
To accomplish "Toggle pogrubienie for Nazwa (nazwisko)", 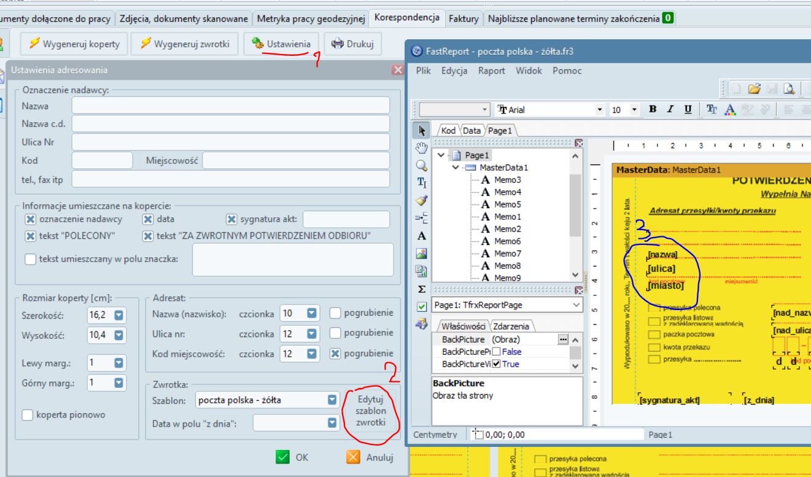I will (x=335, y=313).
